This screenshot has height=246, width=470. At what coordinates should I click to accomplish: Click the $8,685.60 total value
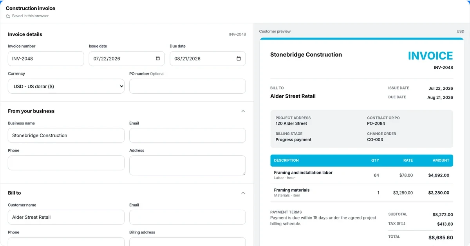click(x=441, y=237)
